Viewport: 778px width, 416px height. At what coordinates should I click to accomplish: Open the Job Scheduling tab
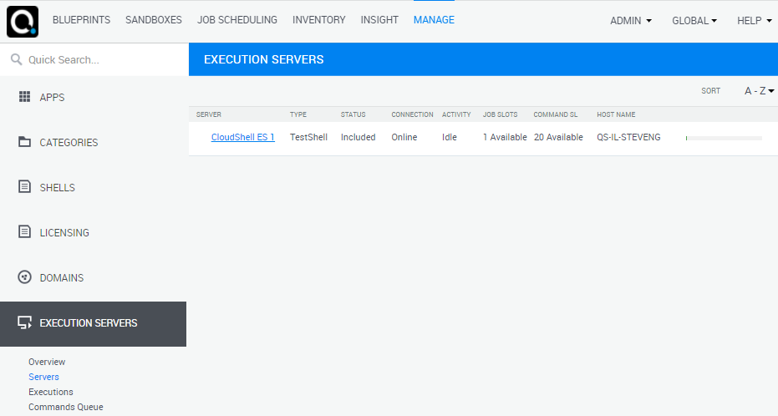(x=237, y=20)
